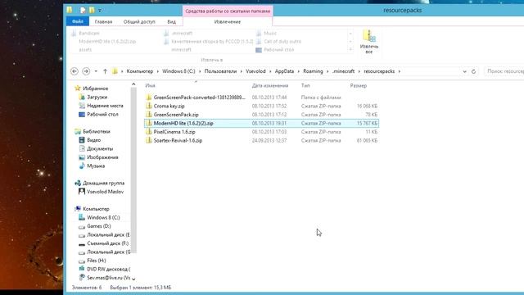The image size is (524, 295).
Task: Open the Съемный диск (F:) drive
Action: 107,243
